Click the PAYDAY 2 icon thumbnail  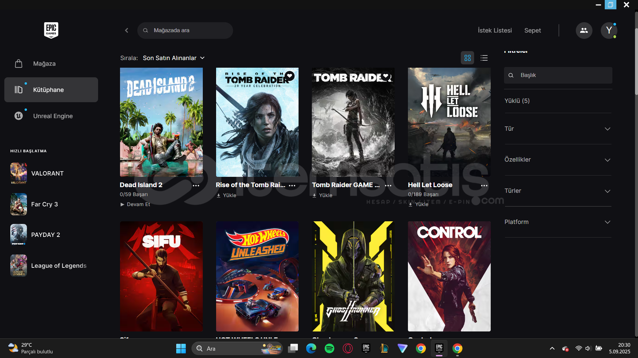[19, 235]
